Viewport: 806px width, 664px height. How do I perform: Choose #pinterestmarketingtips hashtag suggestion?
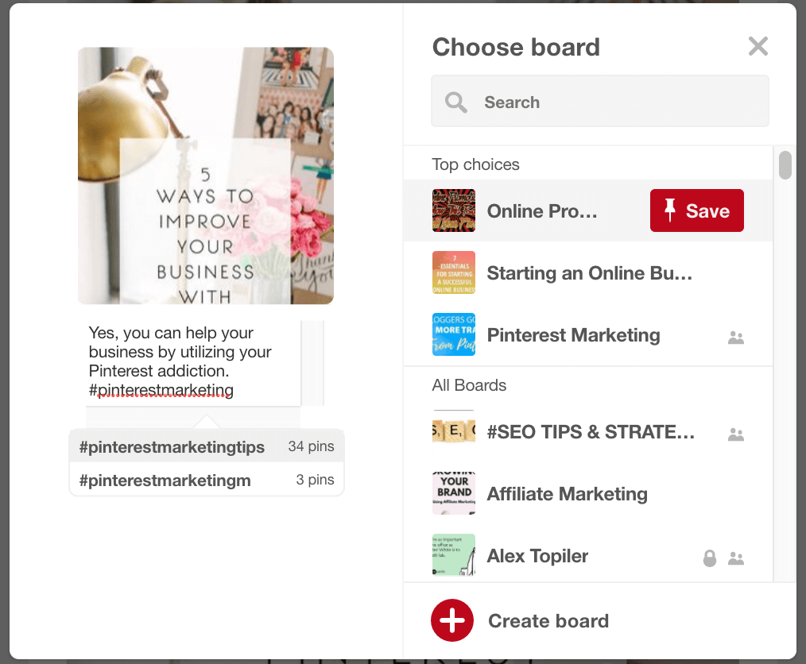point(172,446)
